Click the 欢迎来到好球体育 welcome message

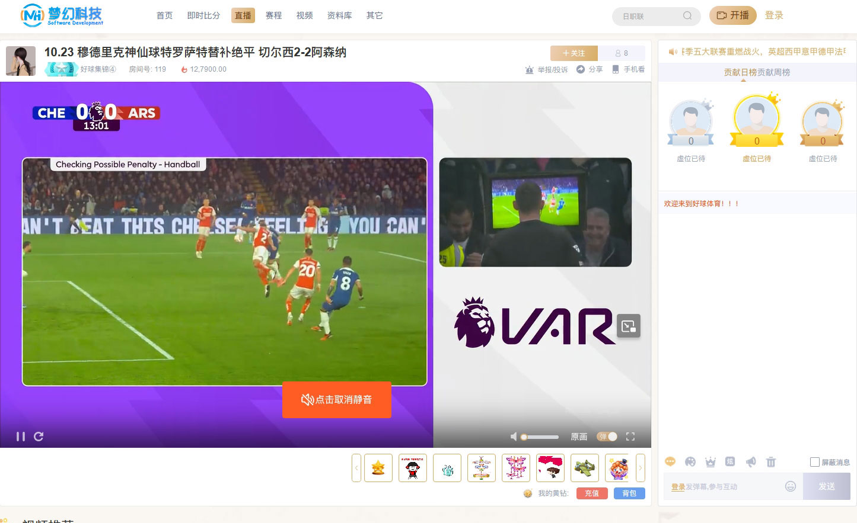pos(702,204)
